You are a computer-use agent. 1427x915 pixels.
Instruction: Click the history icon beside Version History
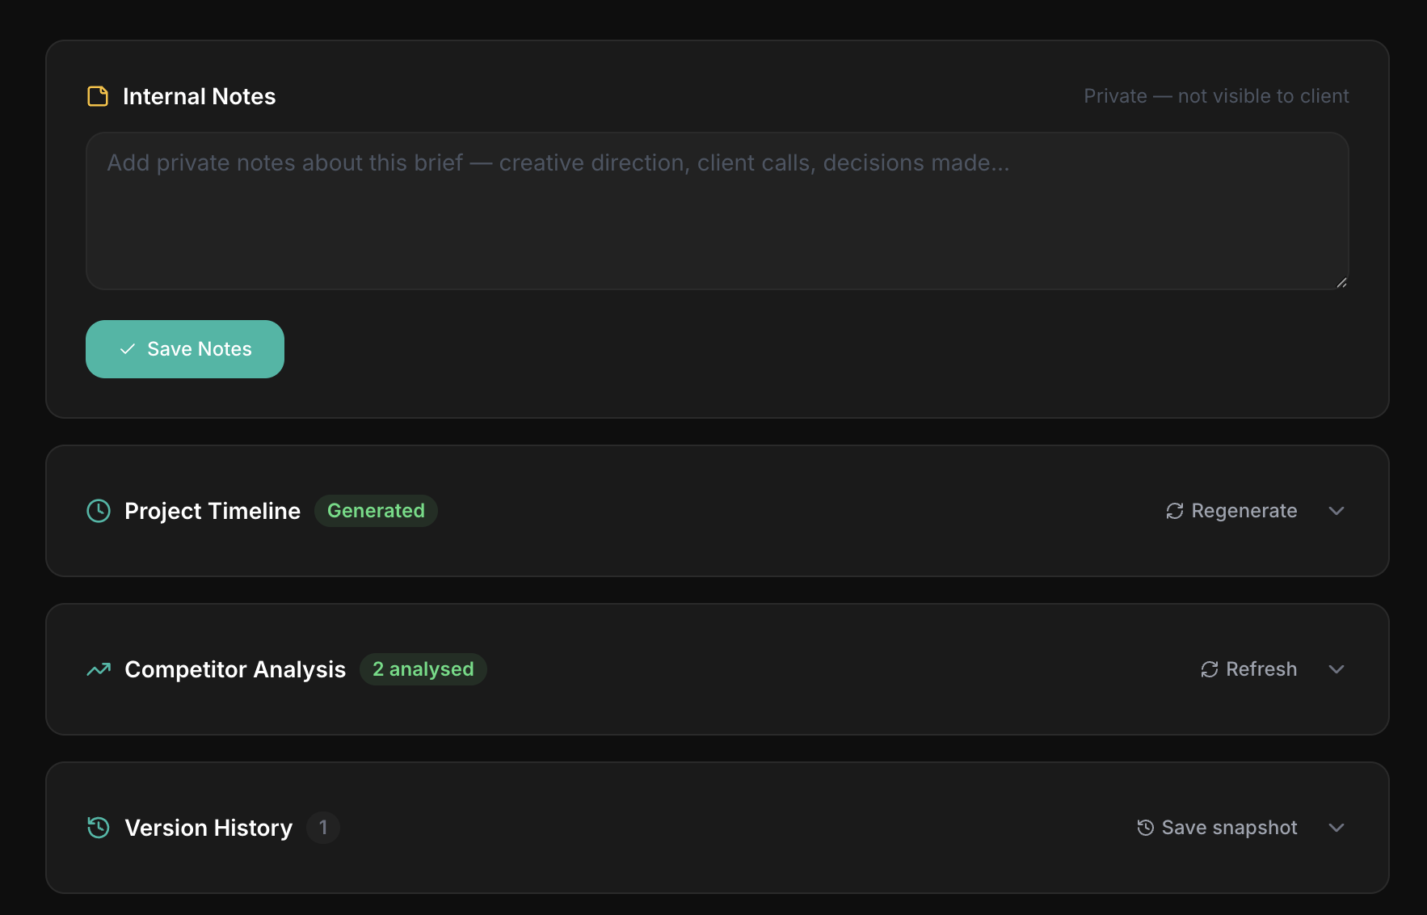tap(97, 827)
